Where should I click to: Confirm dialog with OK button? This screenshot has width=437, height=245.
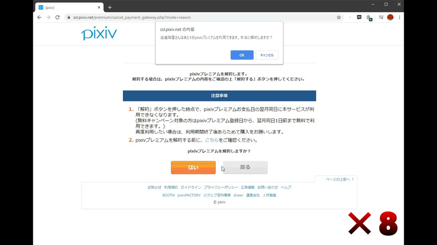pyautogui.click(x=242, y=55)
